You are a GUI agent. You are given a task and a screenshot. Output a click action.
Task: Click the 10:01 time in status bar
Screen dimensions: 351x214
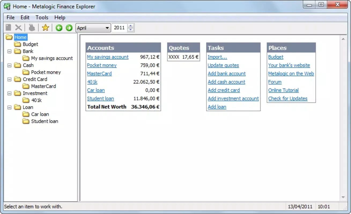pos(324,207)
